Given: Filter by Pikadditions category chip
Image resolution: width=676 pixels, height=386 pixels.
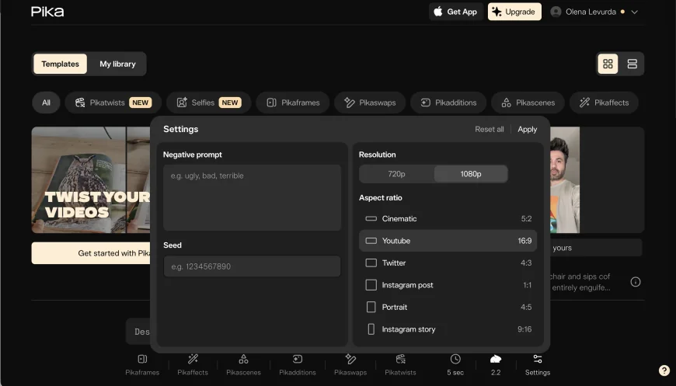Looking at the screenshot, I should click(448, 103).
